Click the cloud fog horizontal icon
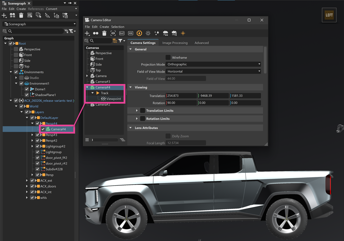 pos(165,33)
